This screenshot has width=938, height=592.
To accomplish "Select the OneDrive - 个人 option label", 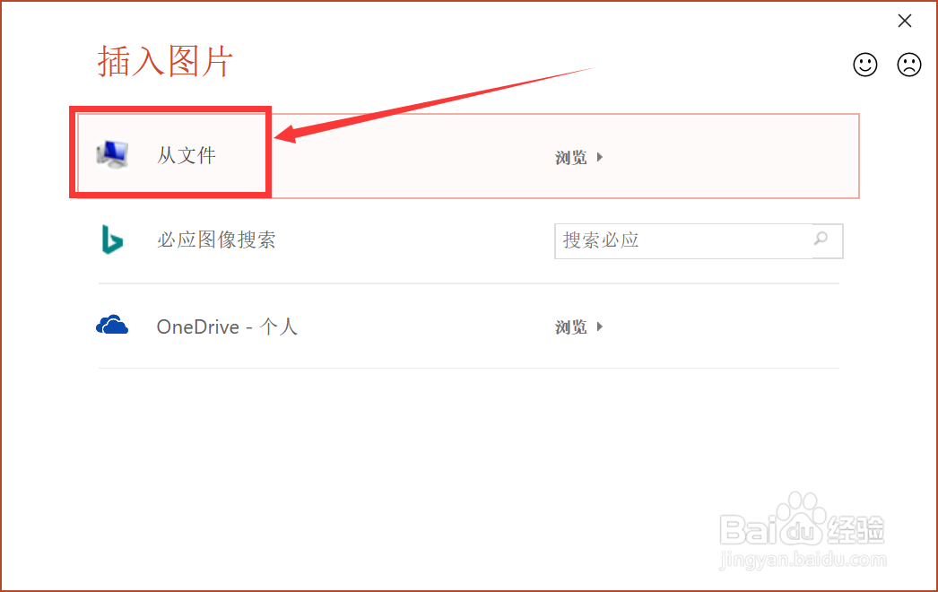I will click(x=227, y=326).
